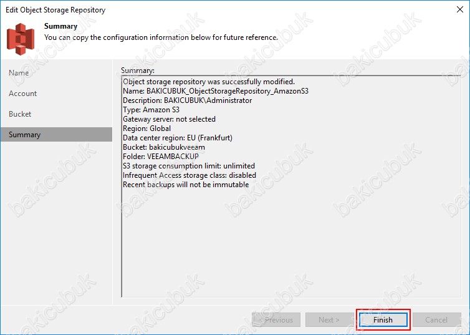This screenshot has width=470, height=335.
Task: Click the 'Object storage repository was successfully modified' line
Action: (x=209, y=82)
